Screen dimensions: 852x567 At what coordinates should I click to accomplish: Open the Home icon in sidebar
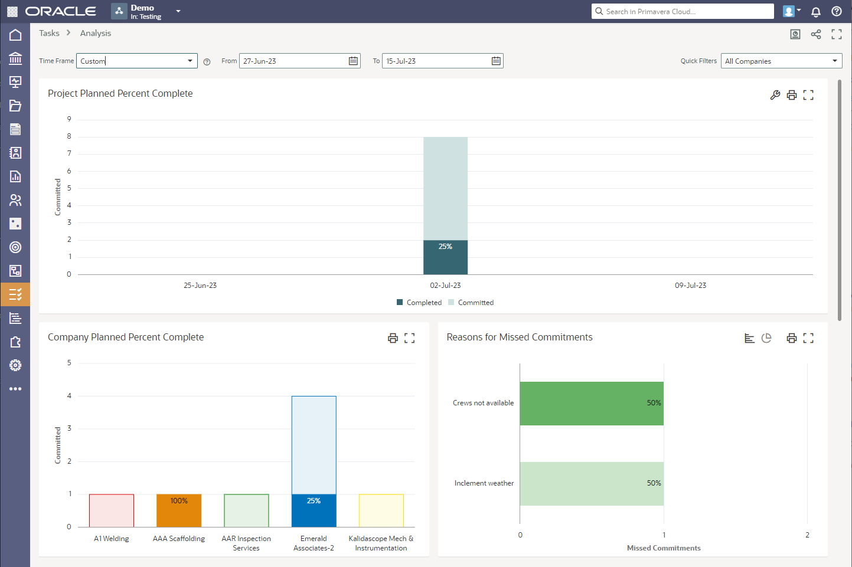tap(15, 35)
